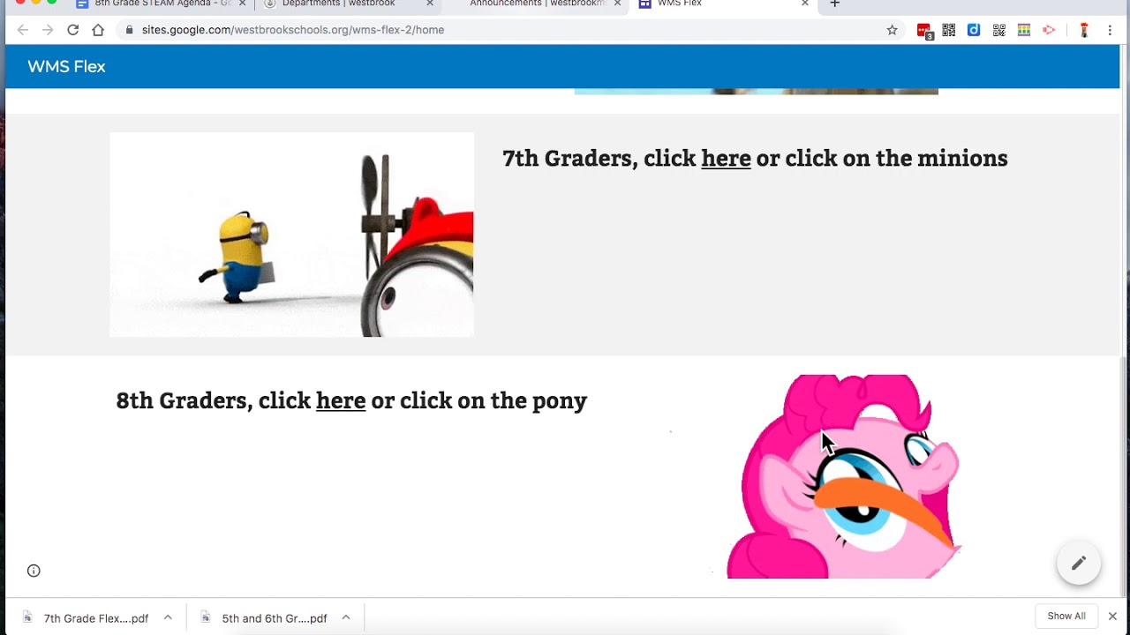Open the browser home page
This screenshot has width=1130, height=635.
(x=98, y=30)
